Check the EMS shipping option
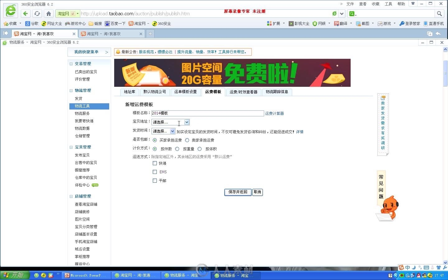The height and width of the screenshot is (280, 448). point(155,172)
